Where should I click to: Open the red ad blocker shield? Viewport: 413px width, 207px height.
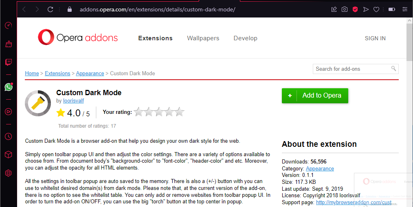(x=355, y=9)
